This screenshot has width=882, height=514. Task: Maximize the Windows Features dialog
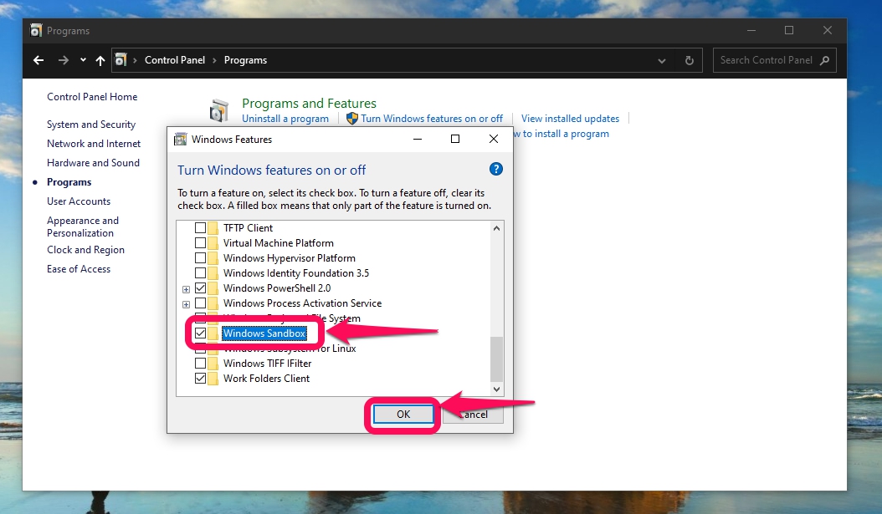[x=455, y=139]
